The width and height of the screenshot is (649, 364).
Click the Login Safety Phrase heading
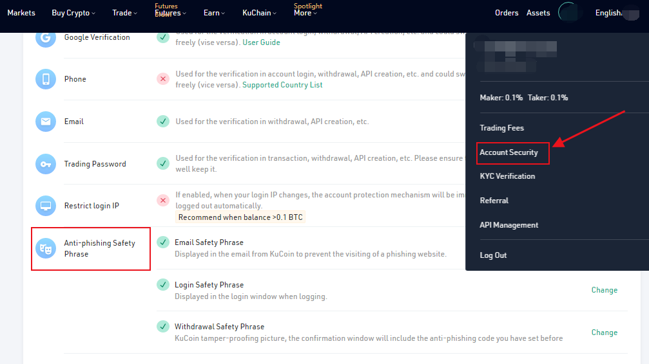pos(209,285)
